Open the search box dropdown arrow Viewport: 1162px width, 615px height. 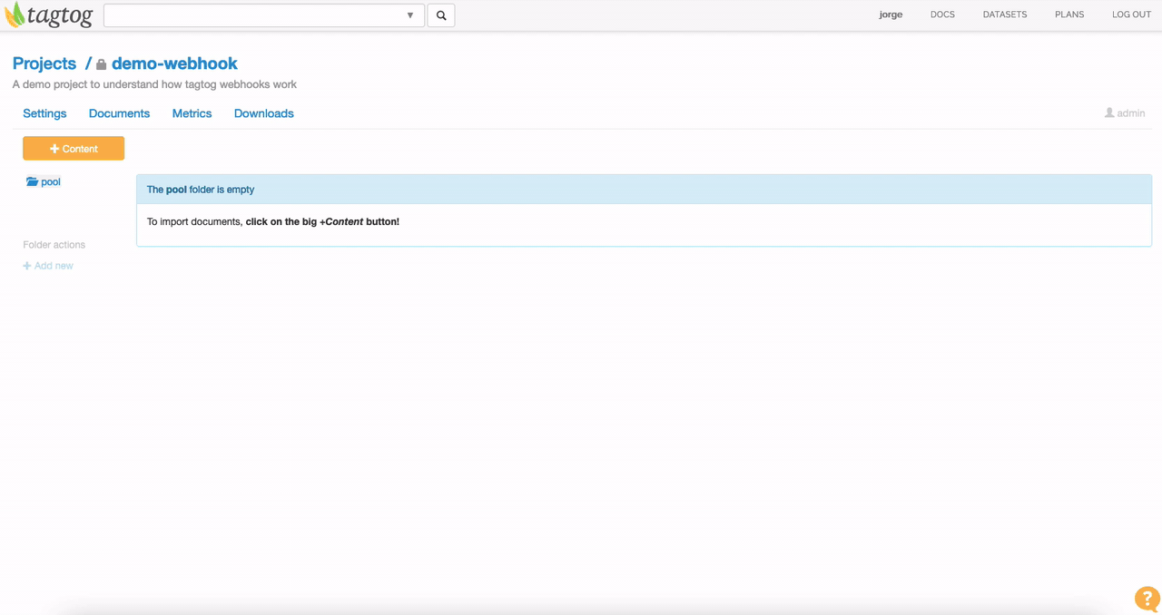tap(410, 15)
